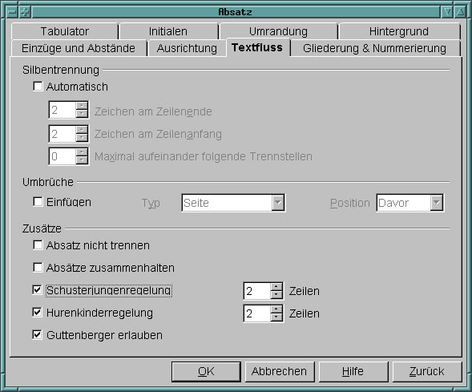Increase the Schusterjungenregelung Zeilen spinner value
This screenshot has width=472, height=392.
(x=276, y=287)
